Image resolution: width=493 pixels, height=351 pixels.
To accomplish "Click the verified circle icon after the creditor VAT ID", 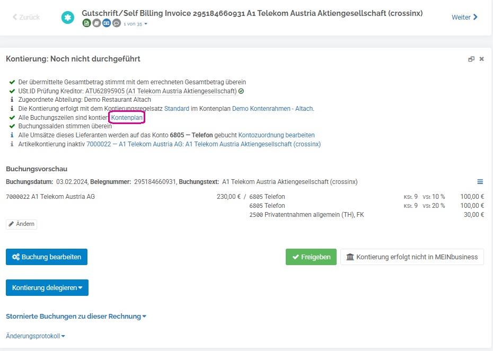I will (x=241, y=91).
